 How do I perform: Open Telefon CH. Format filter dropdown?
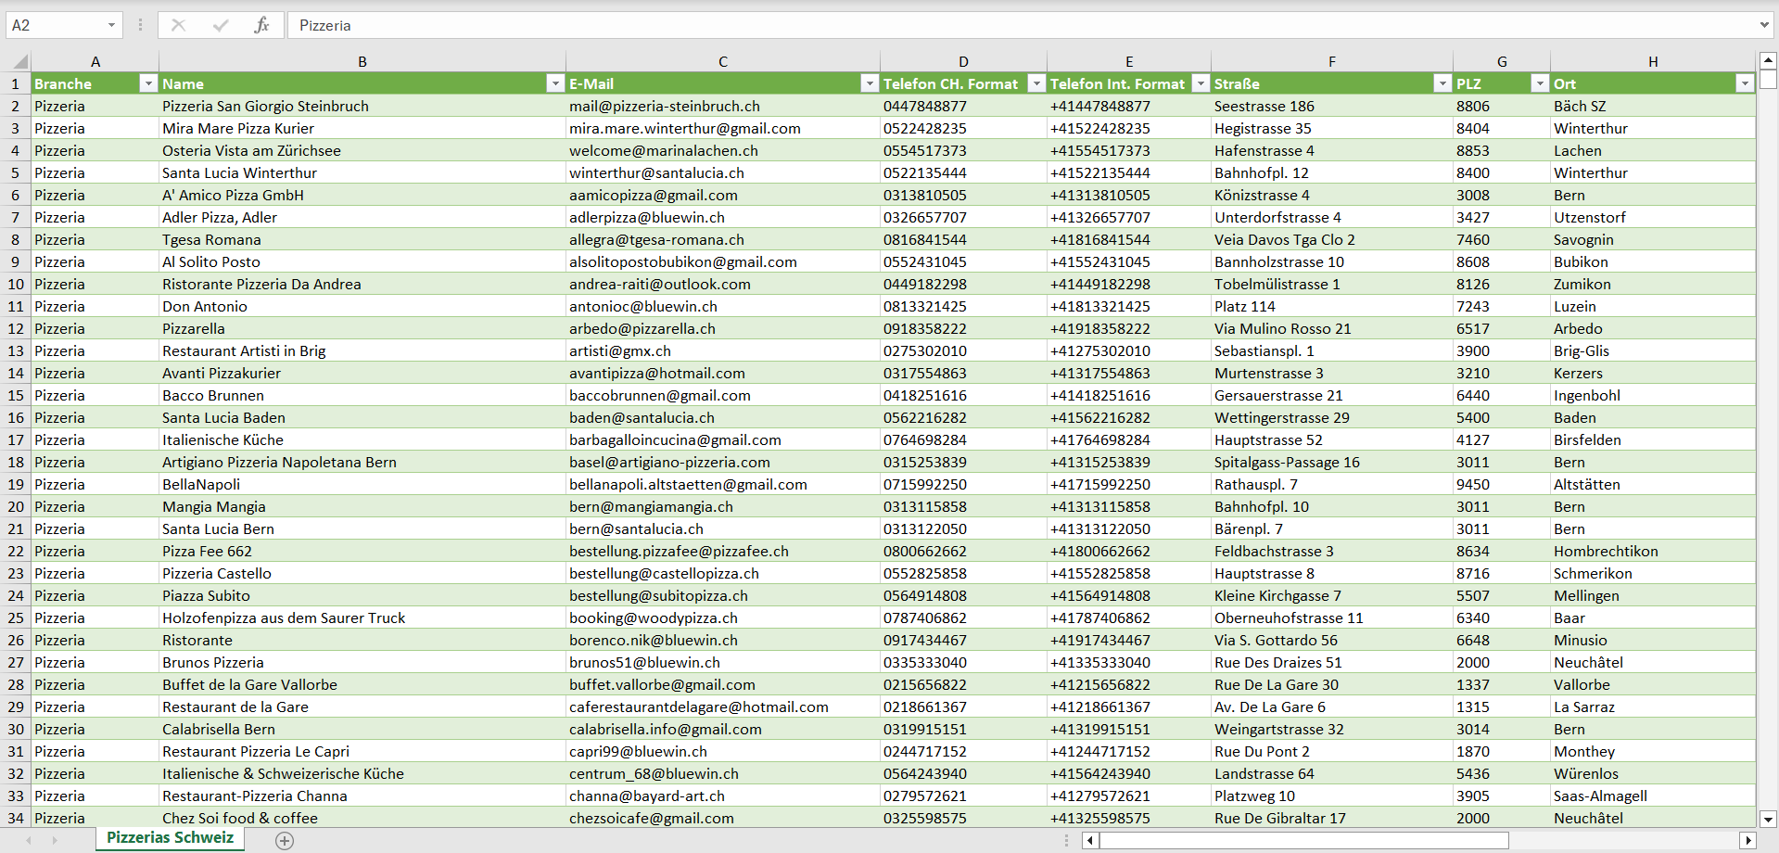pyautogui.click(x=1037, y=83)
